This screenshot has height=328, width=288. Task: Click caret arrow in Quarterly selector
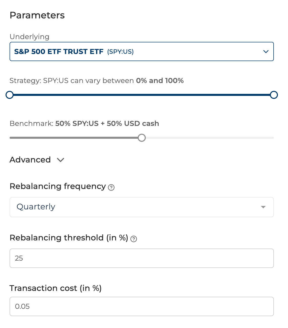(263, 207)
